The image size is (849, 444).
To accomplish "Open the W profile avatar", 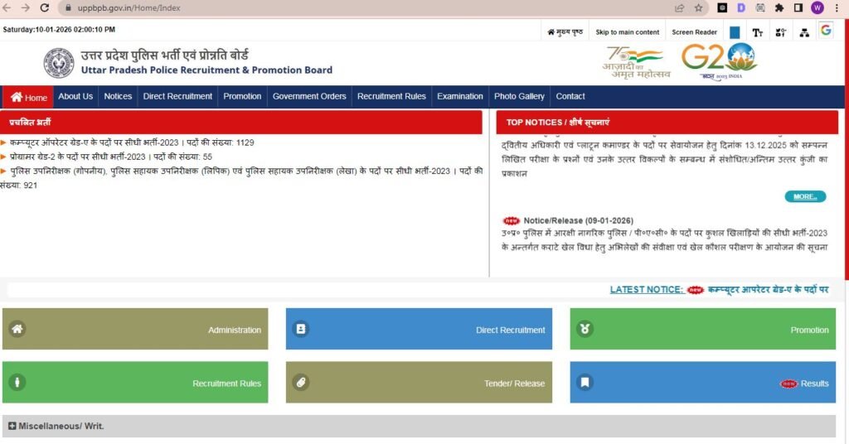I will click(817, 7).
